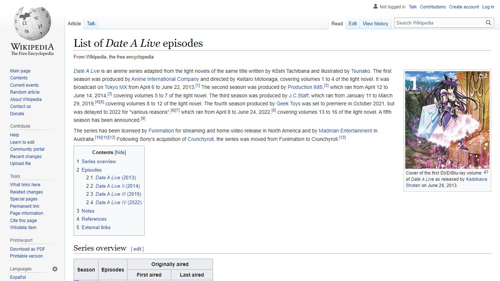This screenshot has width=500, height=281.
Task: Click the Log in link
Action: point(488,7)
